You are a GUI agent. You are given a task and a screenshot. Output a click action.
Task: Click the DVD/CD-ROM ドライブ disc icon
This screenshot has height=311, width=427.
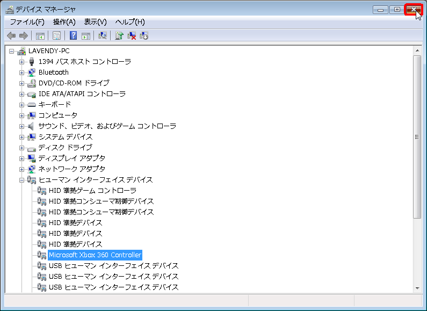click(x=32, y=83)
